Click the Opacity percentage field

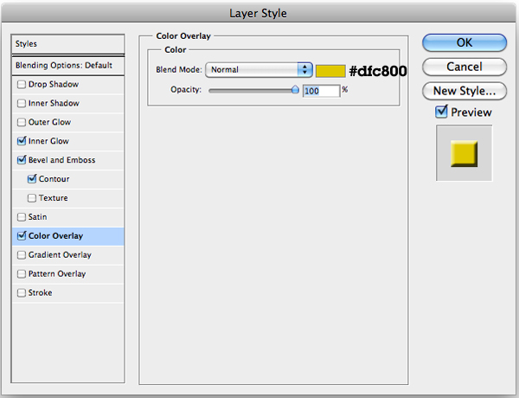pos(321,91)
